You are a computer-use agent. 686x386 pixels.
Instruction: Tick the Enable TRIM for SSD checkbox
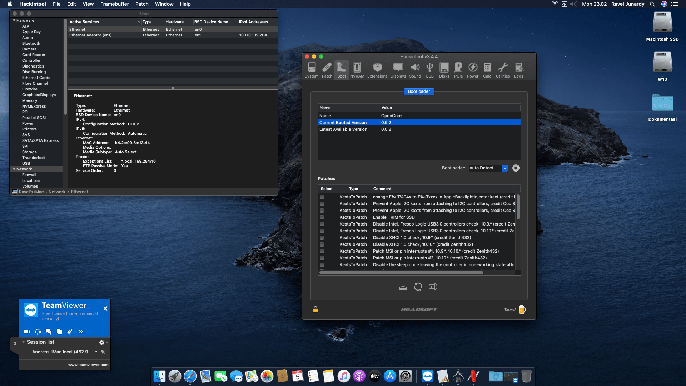pos(322,217)
